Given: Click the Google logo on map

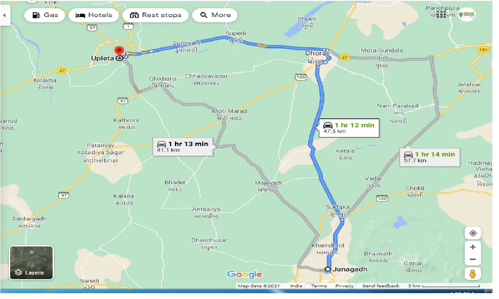Looking at the screenshot, I should (x=244, y=274).
